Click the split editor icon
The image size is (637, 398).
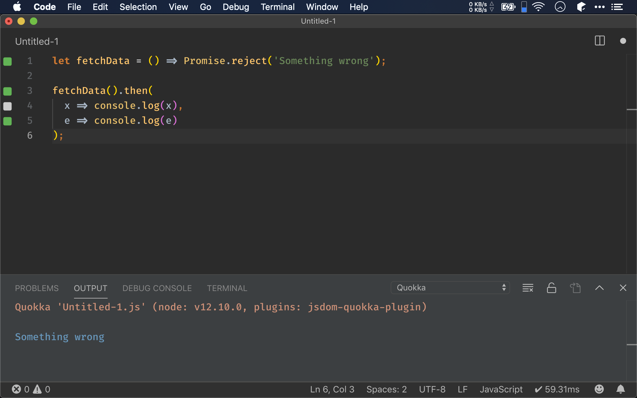599,41
